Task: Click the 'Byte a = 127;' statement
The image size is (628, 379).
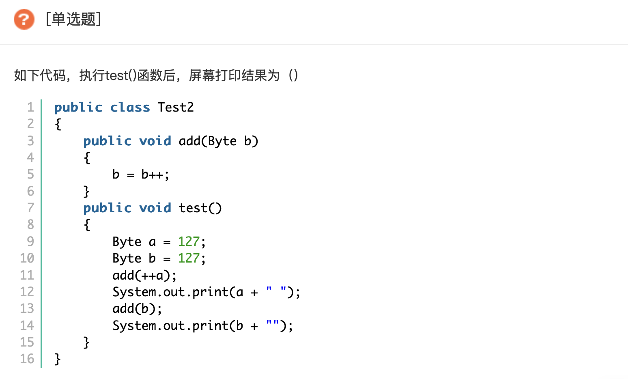Action: pos(159,242)
